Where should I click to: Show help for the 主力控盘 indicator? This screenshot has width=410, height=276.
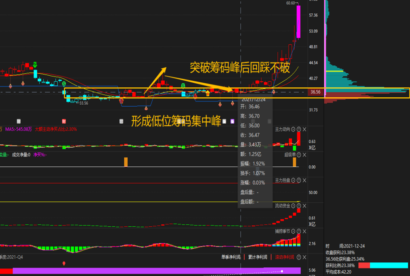[x=299, y=180]
